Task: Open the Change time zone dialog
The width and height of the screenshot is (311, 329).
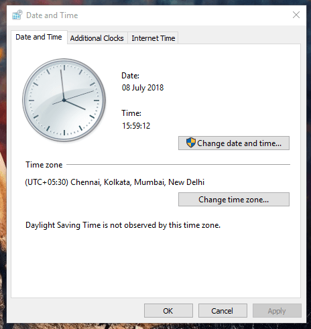Action: pos(234,199)
